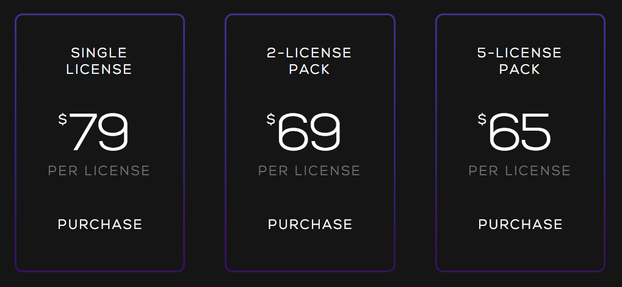Click the 65 price number

(519, 132)
